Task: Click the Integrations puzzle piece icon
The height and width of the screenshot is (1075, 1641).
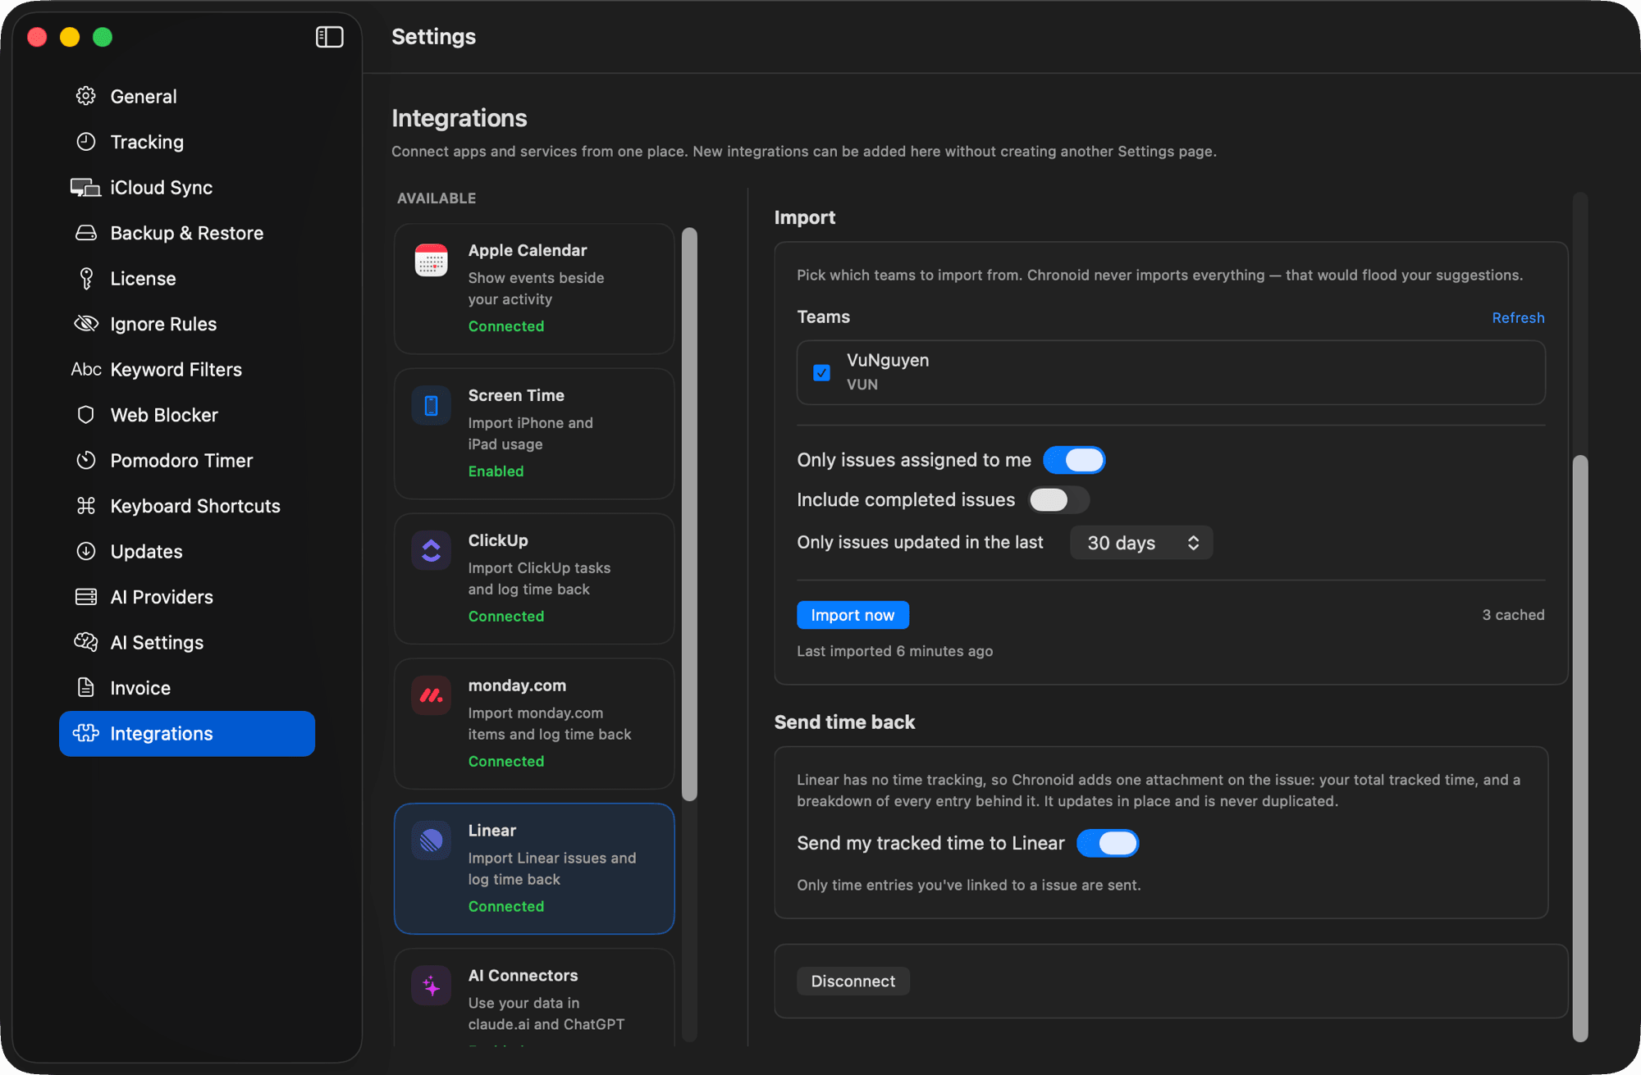Action: 86,734
